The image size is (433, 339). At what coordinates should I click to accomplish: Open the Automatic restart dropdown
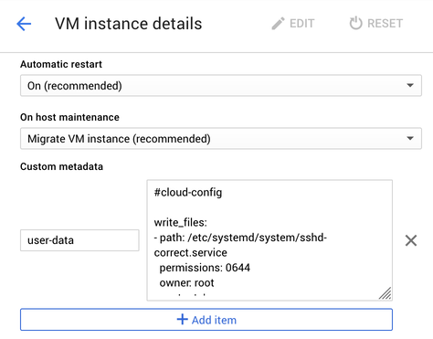221,86
